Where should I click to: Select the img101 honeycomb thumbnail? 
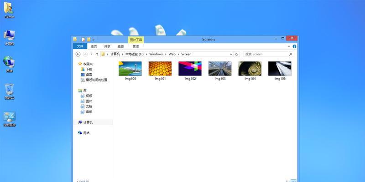pos(160,69)
